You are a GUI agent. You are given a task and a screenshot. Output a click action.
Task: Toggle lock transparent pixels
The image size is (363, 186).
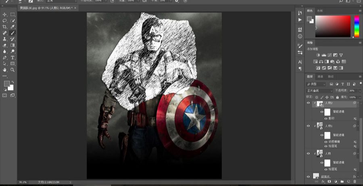tap(317, 97)
